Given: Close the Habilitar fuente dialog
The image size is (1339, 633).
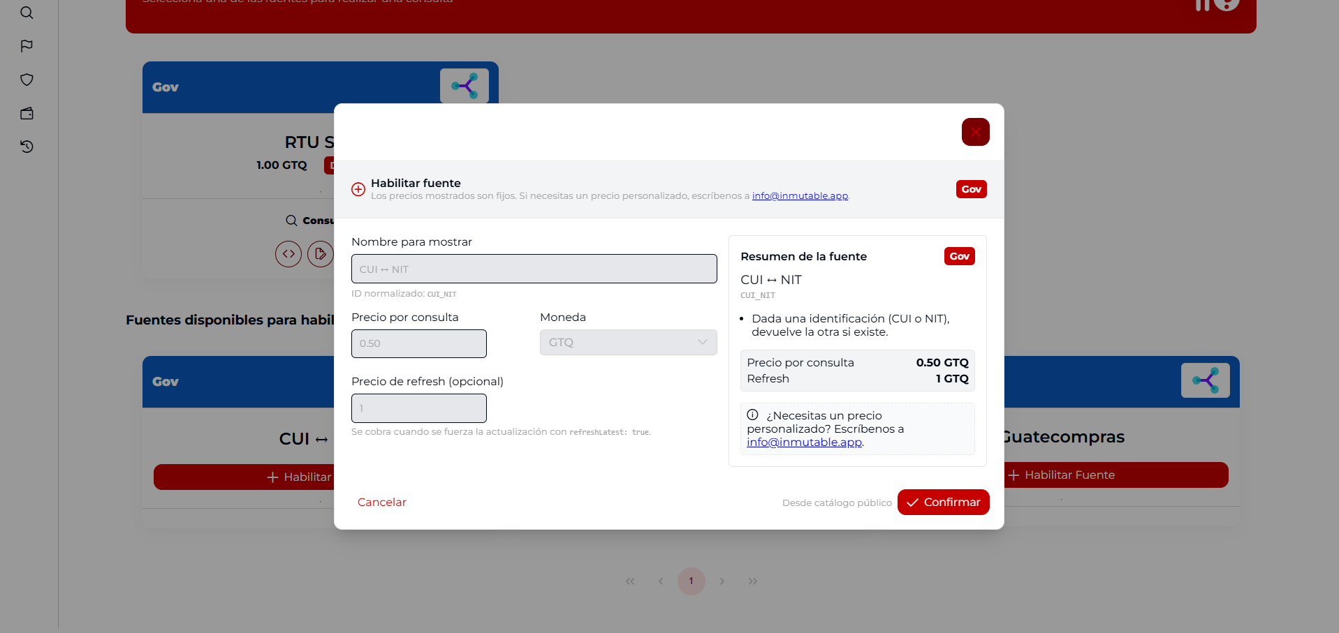Looking at the screenshot, I should pos(975,132).
